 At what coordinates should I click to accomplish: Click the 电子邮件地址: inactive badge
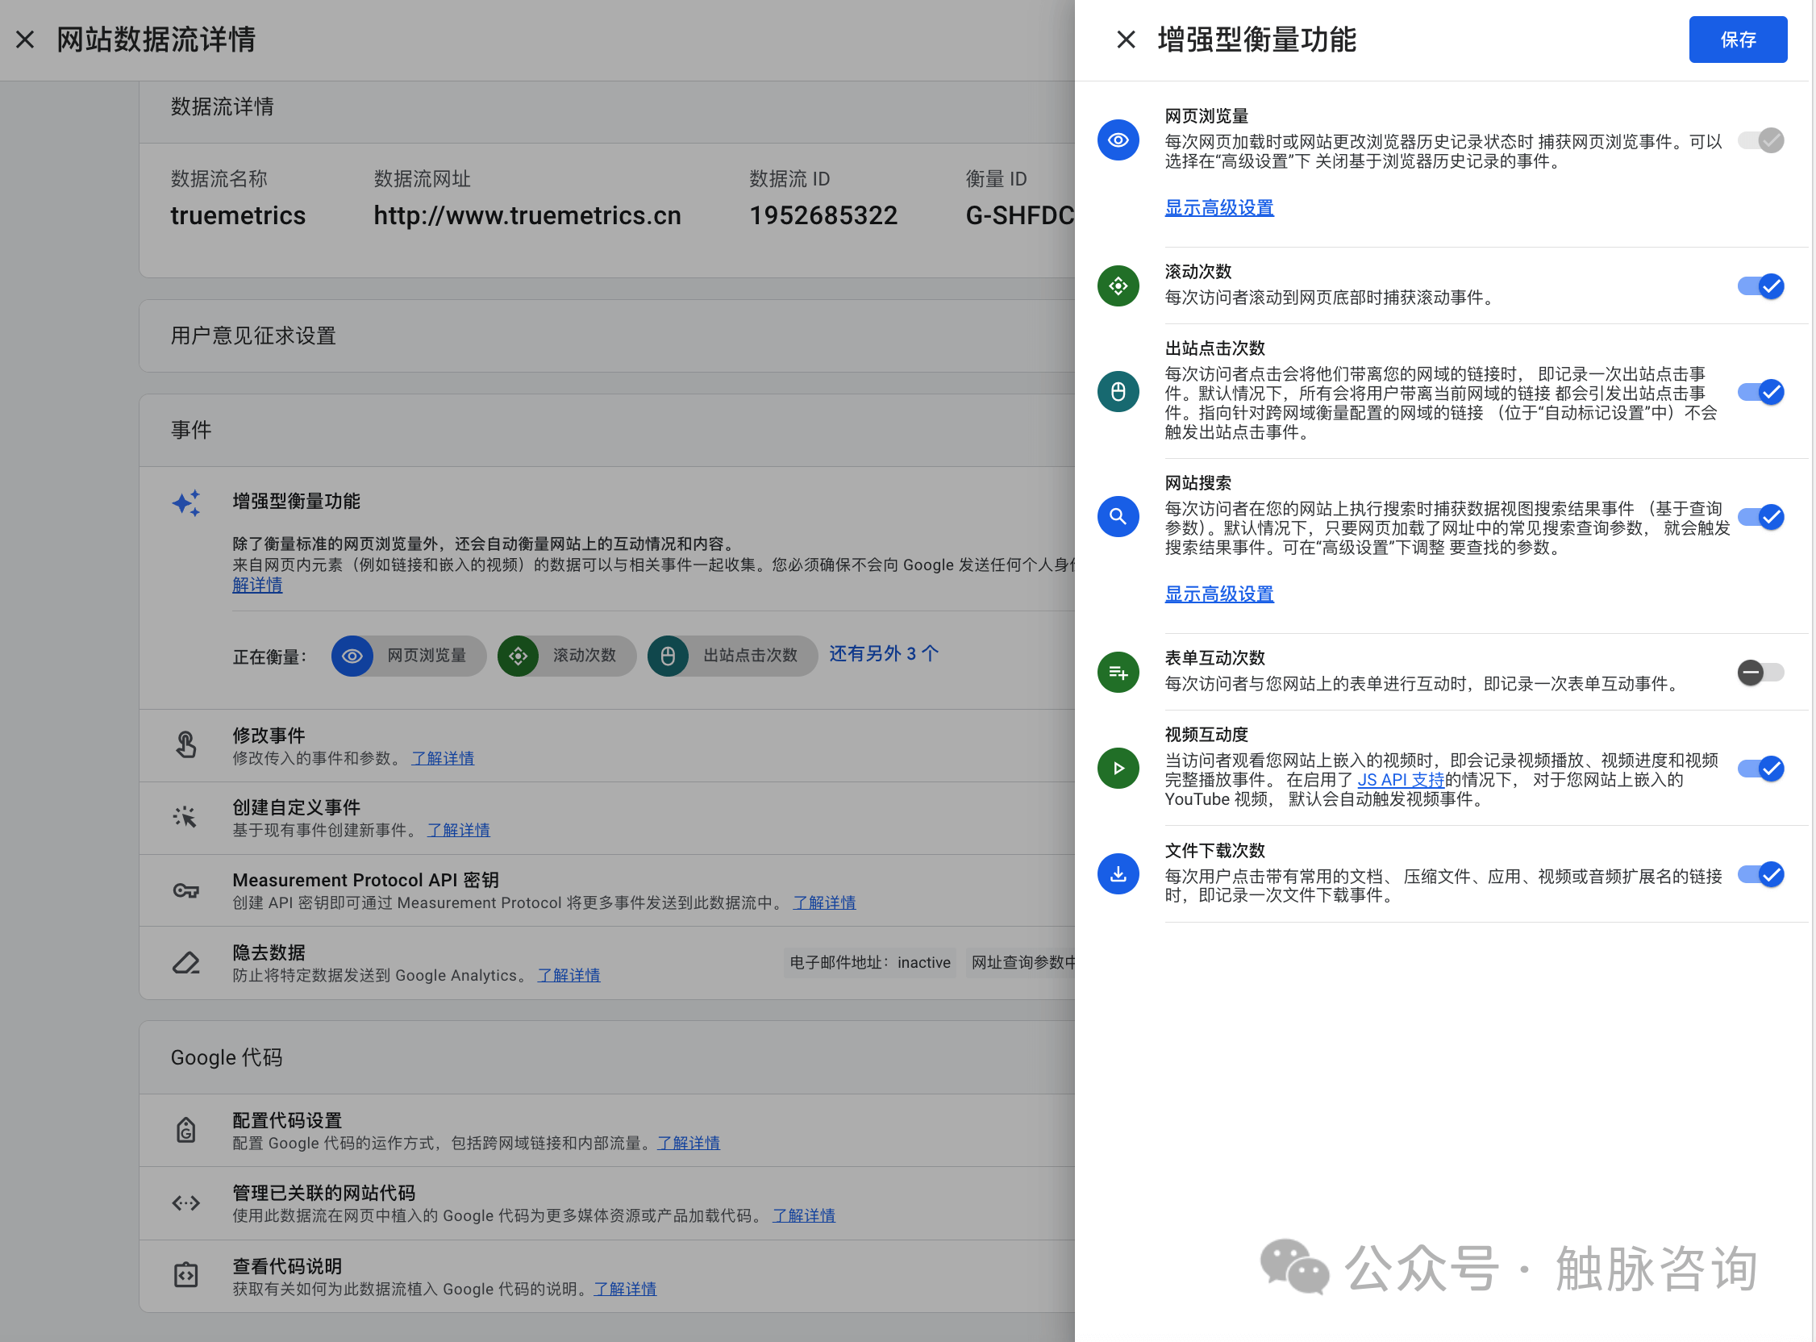click(870, 963)
